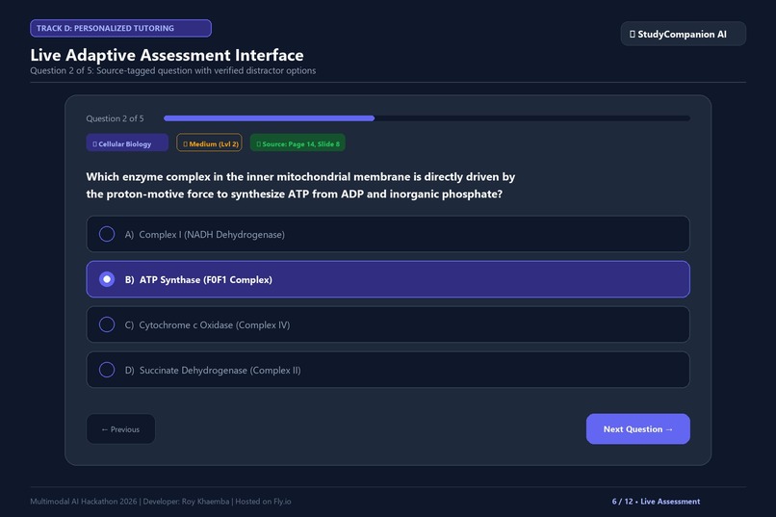Choose Succinate Dehydrogenase radio button
The height and width of the screenshot is (517, 776).
107,370
